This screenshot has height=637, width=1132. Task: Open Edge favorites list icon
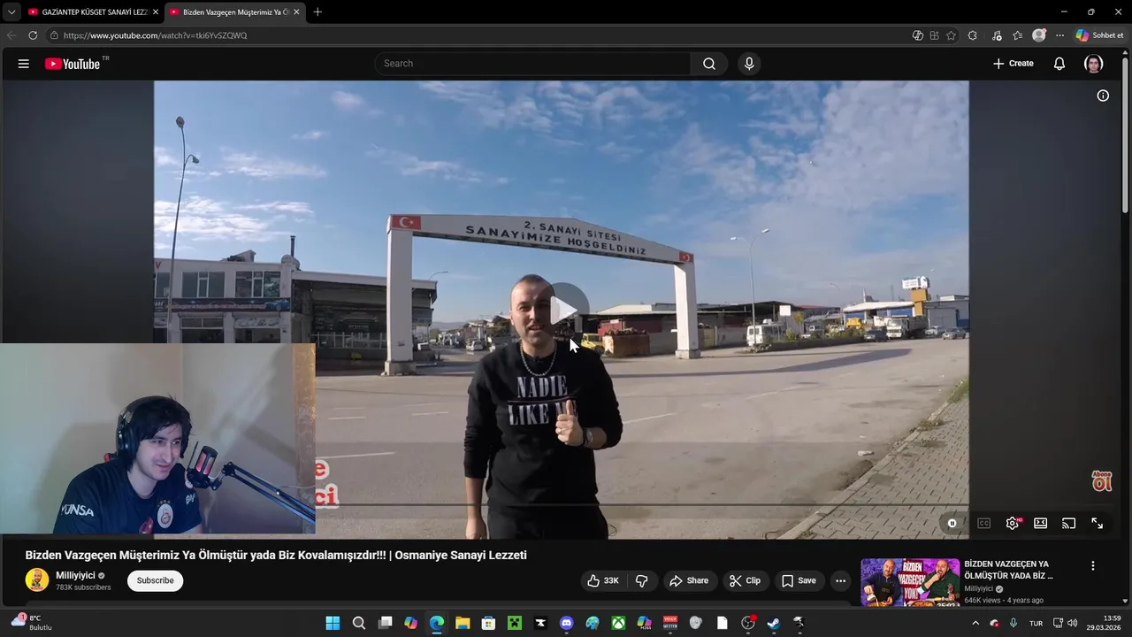[1018, 35]
